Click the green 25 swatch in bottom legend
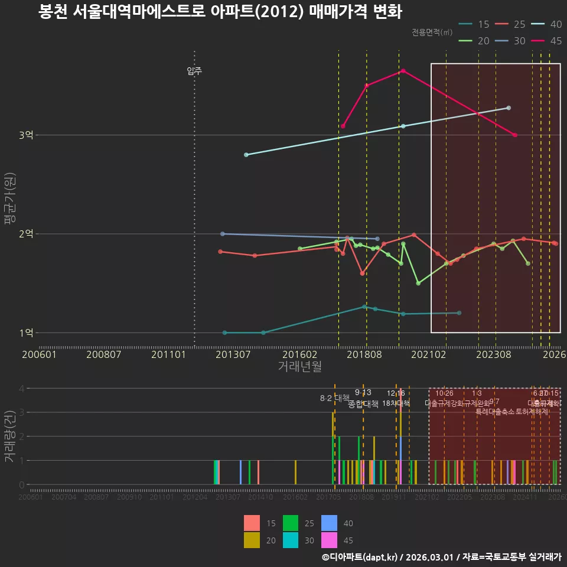This screenshot has width=567, height=567. point(291,523)
